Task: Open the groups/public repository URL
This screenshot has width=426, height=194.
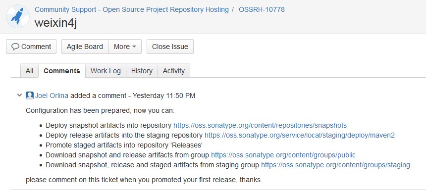Action: pos(283,155)
